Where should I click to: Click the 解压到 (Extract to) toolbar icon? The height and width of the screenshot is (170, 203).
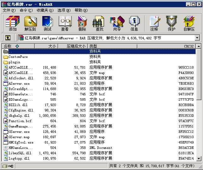point(30,23)
